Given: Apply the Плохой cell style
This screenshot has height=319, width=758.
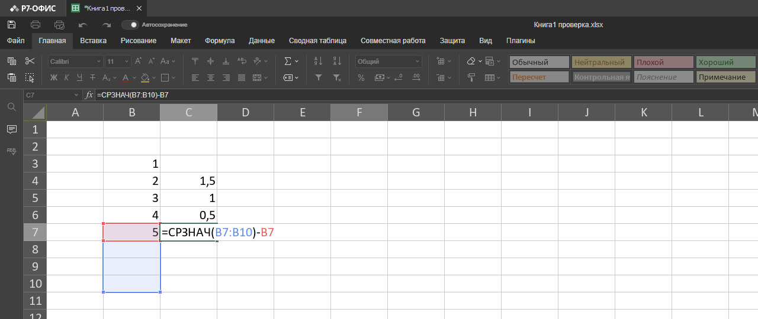Looking at the screenshot, I should point(663,62).
